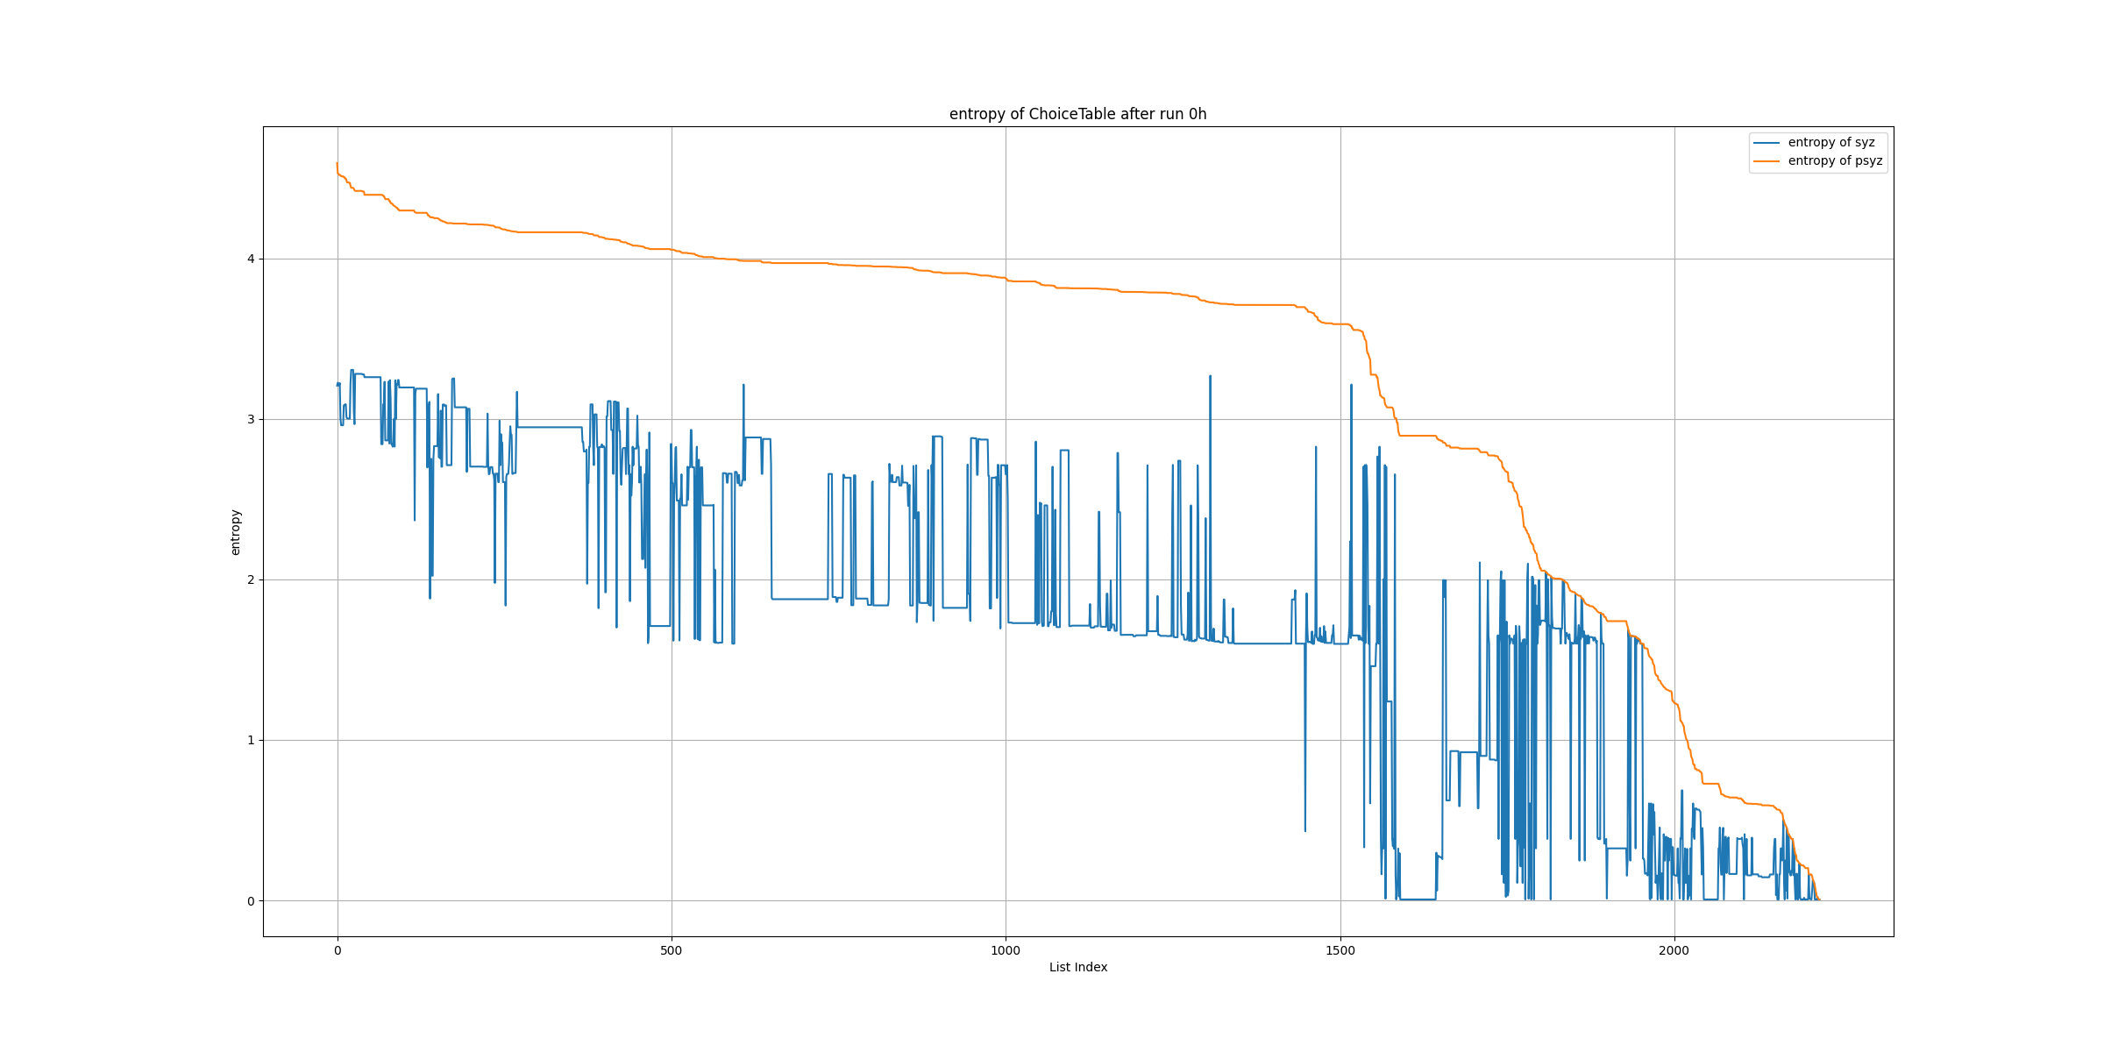Viewport: 2104px width, 1052px height.
Task: Click the x-axis tick label 500
Action: pos(672,950)
